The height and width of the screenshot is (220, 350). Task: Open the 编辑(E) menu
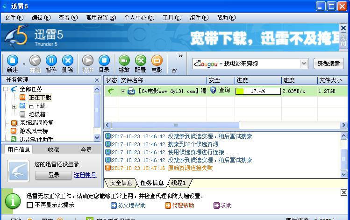point(41,18)
